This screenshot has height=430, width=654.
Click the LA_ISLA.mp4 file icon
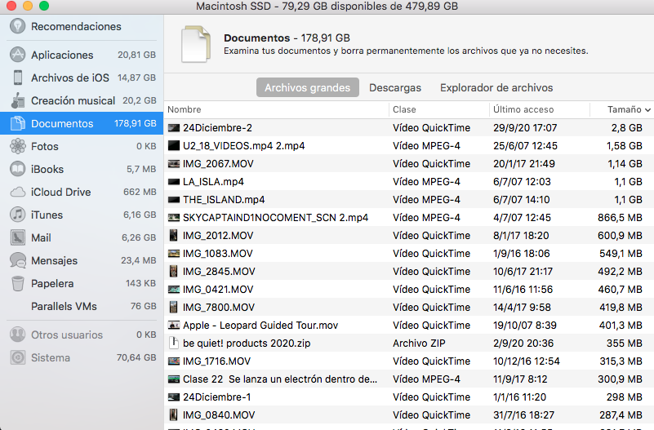click(x=174, y=182)
